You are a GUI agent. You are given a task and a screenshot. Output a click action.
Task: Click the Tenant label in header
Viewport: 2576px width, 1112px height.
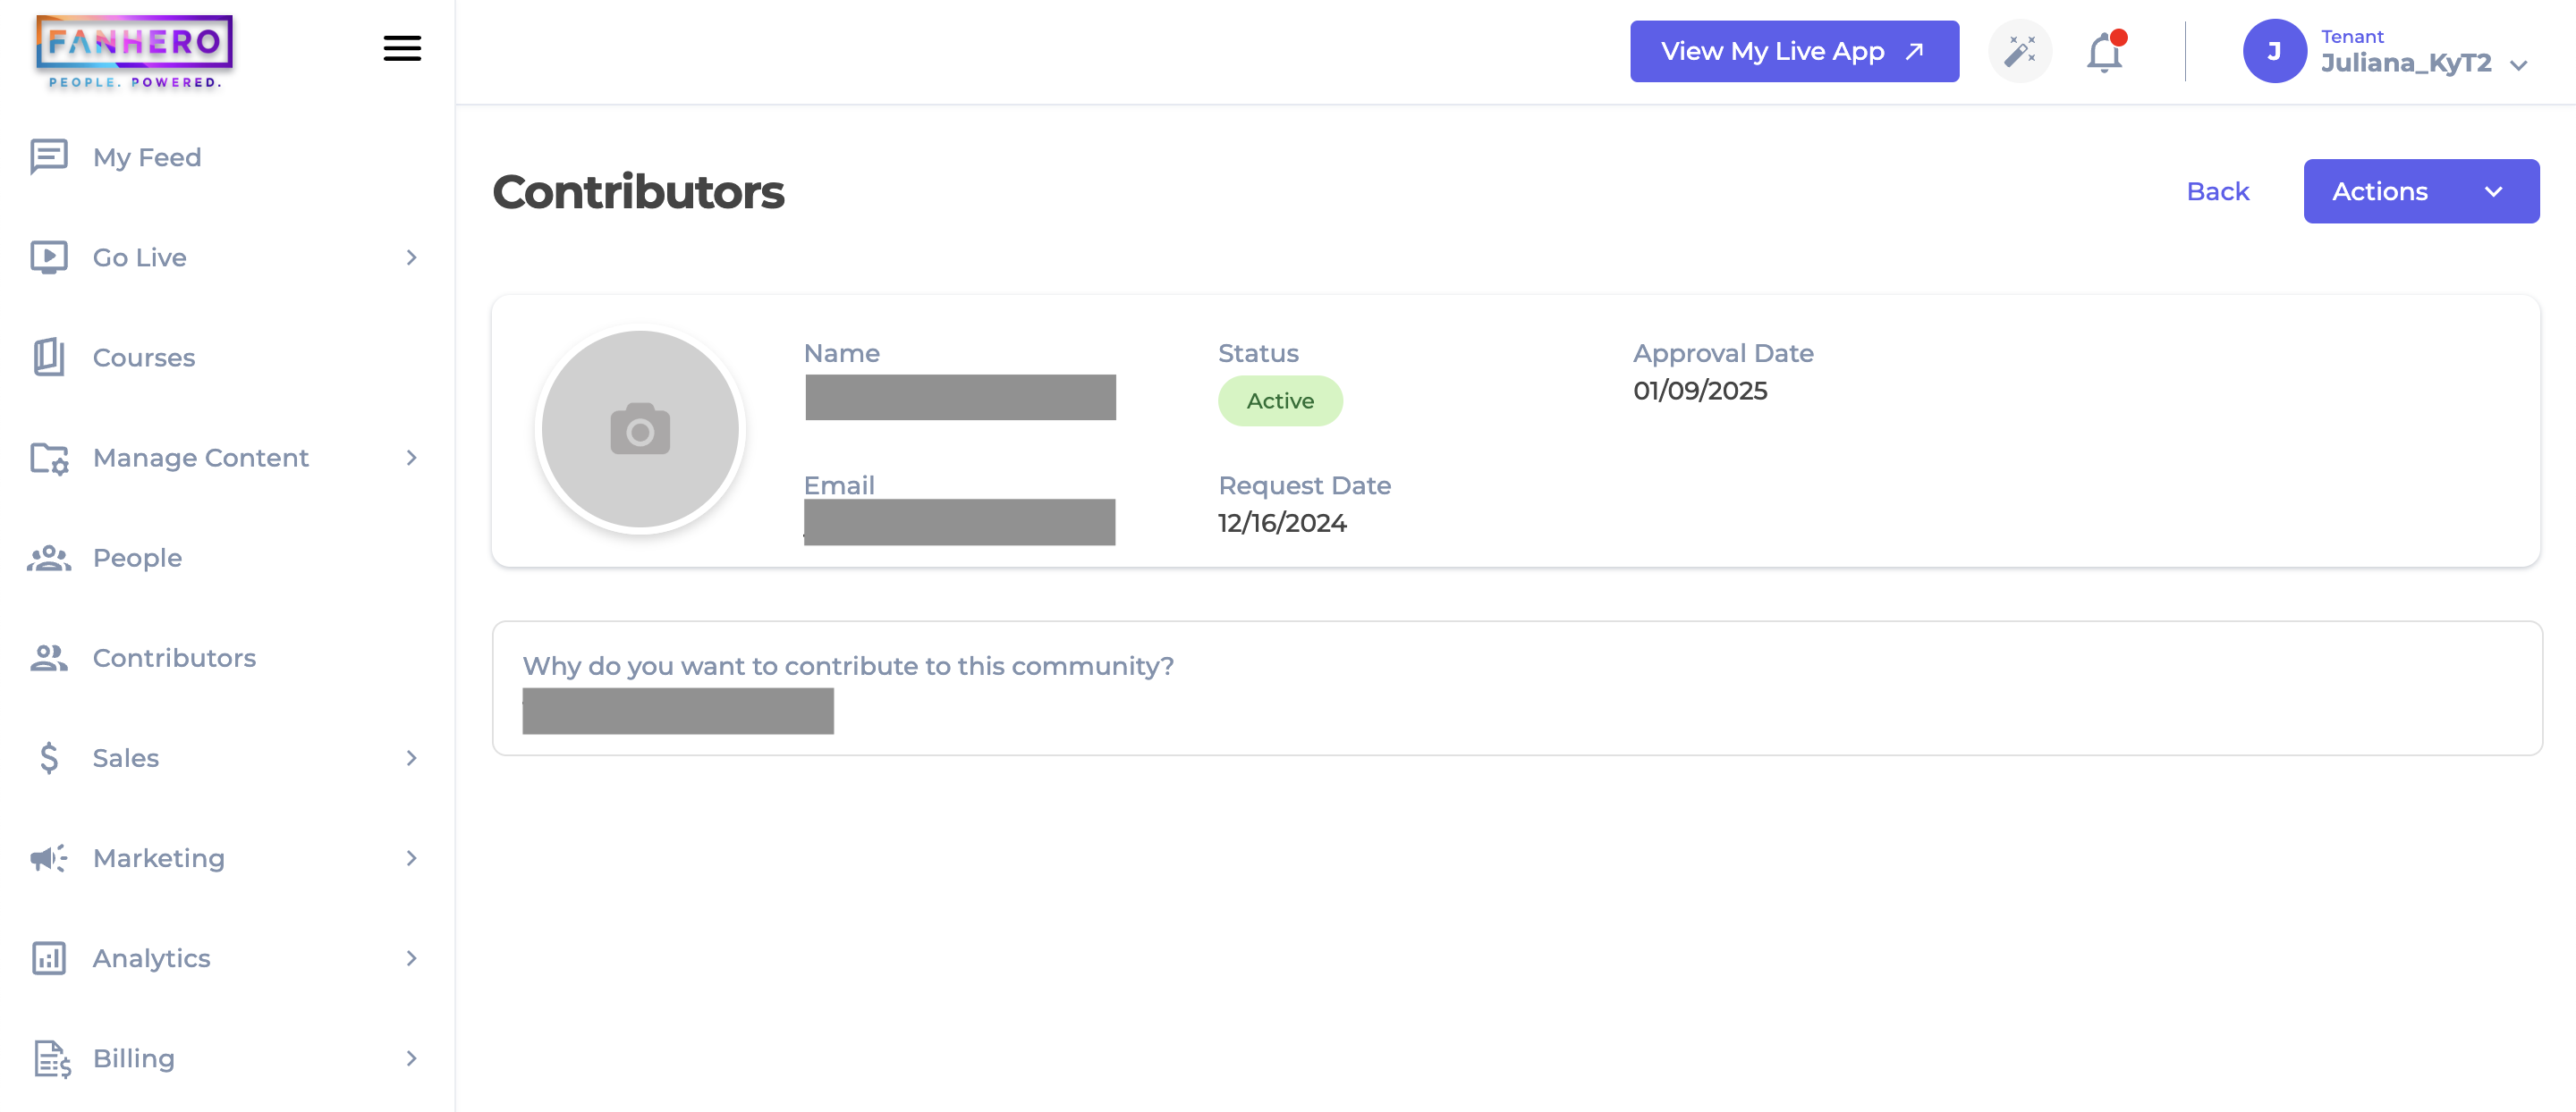tap(2352, 36)
